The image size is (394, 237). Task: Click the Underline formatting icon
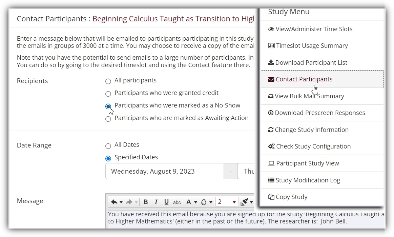[x=166, y=202]
